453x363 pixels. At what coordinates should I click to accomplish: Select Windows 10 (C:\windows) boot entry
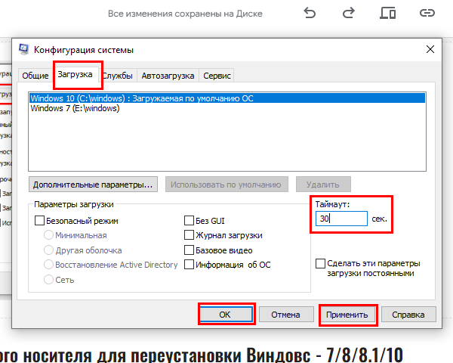point(227,98)
